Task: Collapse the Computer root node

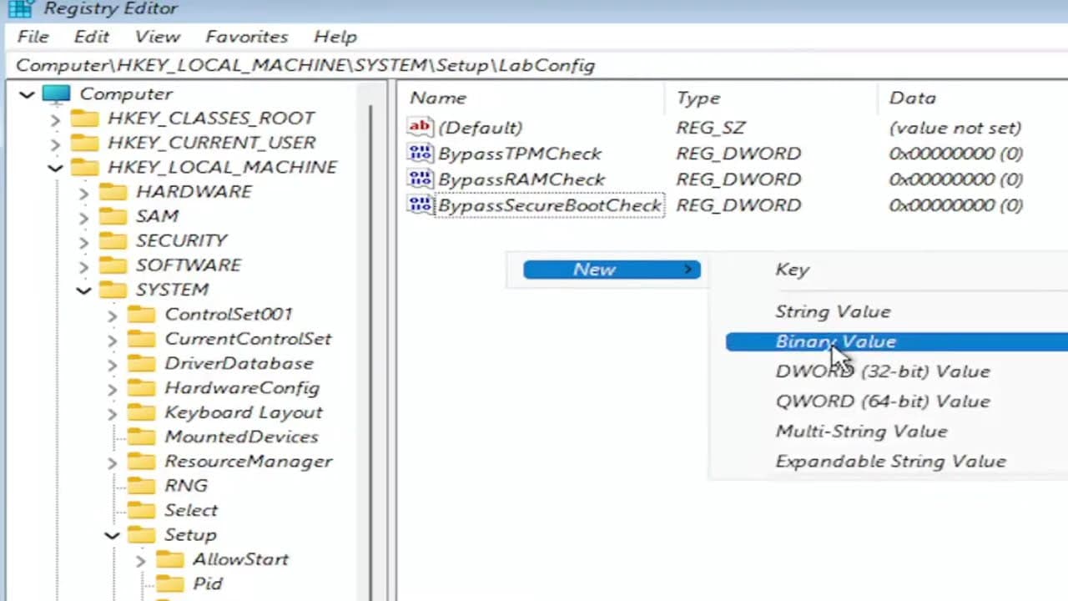Action: click(27, 94)
